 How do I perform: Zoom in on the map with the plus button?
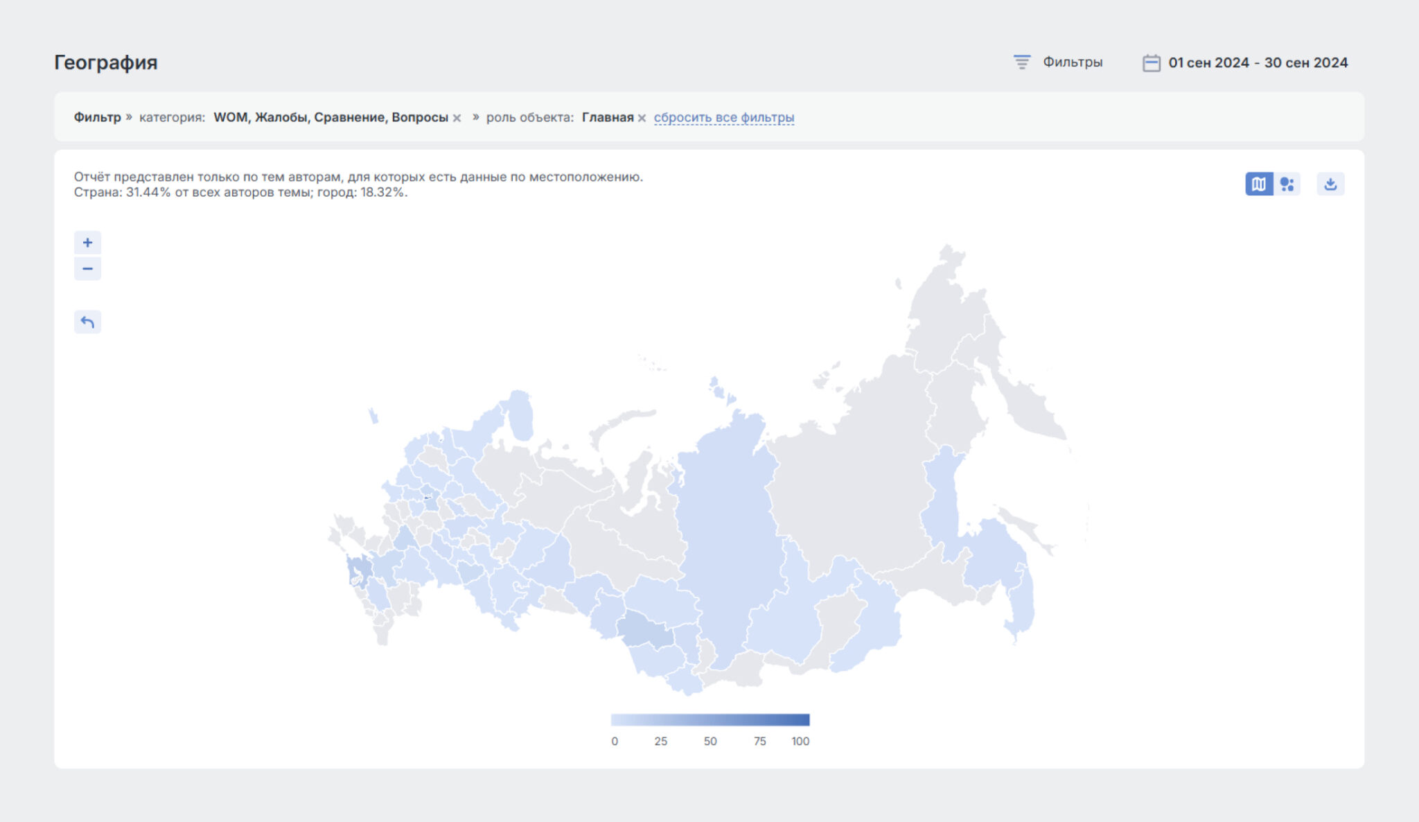tap(87, 243)
